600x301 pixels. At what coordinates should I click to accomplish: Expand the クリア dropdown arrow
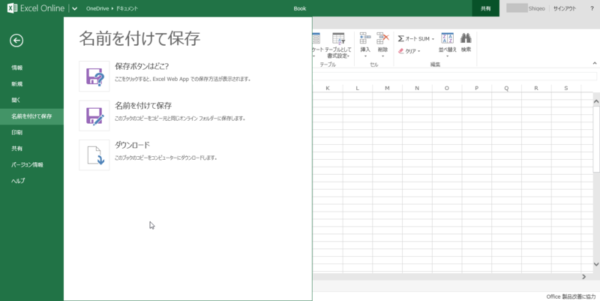point(419,51)
